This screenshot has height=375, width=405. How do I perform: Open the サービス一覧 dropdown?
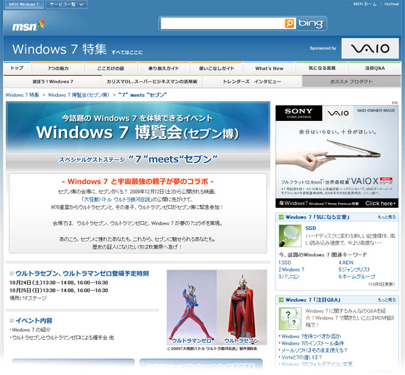[x=67, y=5]
